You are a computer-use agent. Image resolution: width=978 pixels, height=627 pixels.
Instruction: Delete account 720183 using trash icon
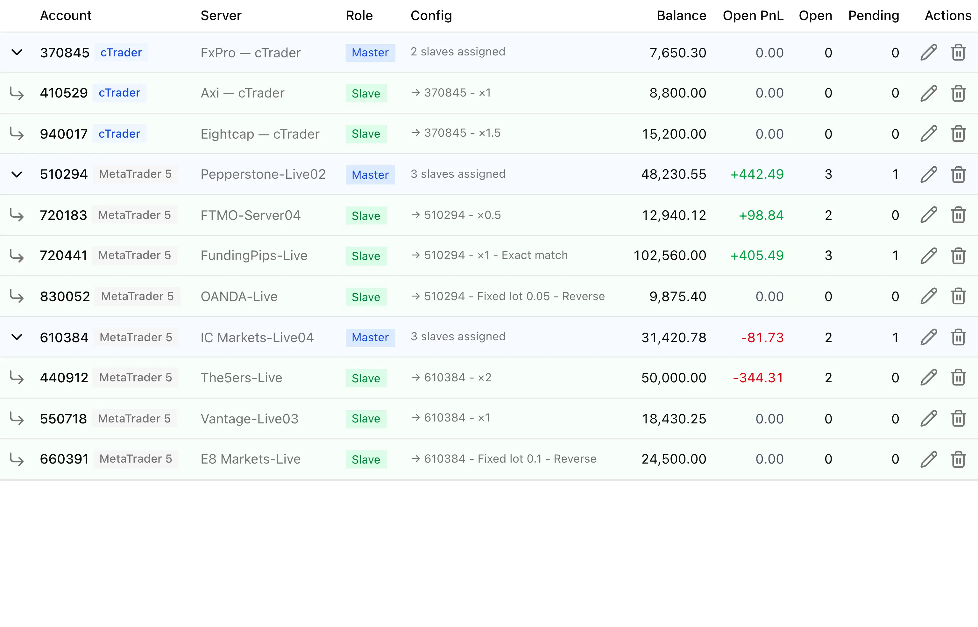[x=959, y=215]
